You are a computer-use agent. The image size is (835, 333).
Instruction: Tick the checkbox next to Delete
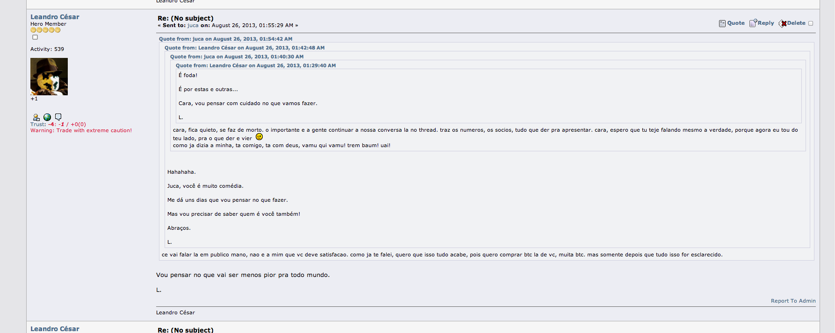[x=811, y=23]
